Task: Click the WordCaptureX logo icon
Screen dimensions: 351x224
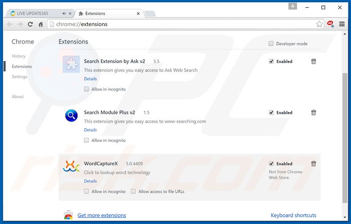Action: pos(71,166)
